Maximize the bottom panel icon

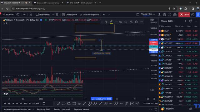pyautogui.click(x=156, y=109)
